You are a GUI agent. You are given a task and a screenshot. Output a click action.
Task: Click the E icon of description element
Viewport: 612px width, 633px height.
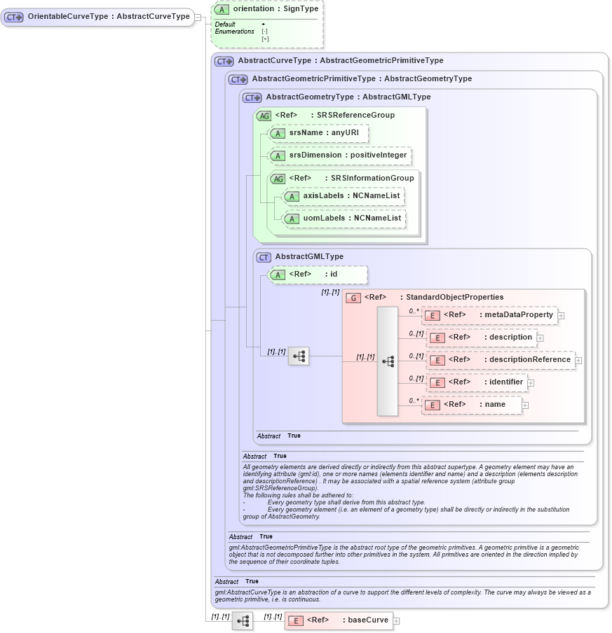click(437, 338)
